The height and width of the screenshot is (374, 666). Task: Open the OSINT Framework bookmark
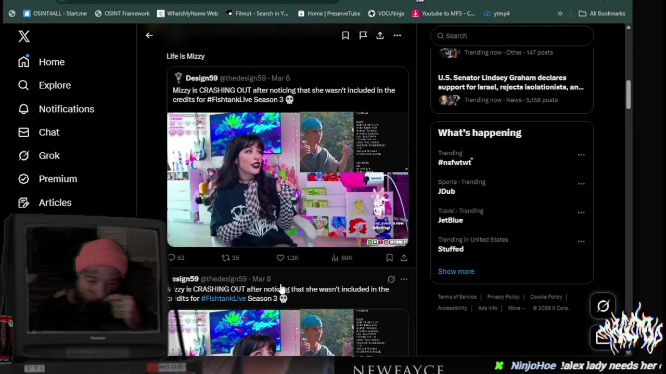tap(122, 14)
